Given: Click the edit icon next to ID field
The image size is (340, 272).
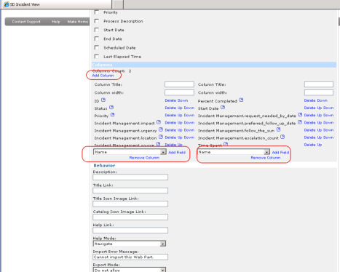Looking at the screenshot, I should coord(103,100).
